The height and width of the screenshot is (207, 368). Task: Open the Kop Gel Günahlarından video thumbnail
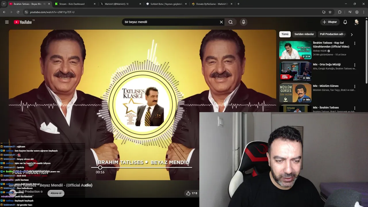point(295,50)
